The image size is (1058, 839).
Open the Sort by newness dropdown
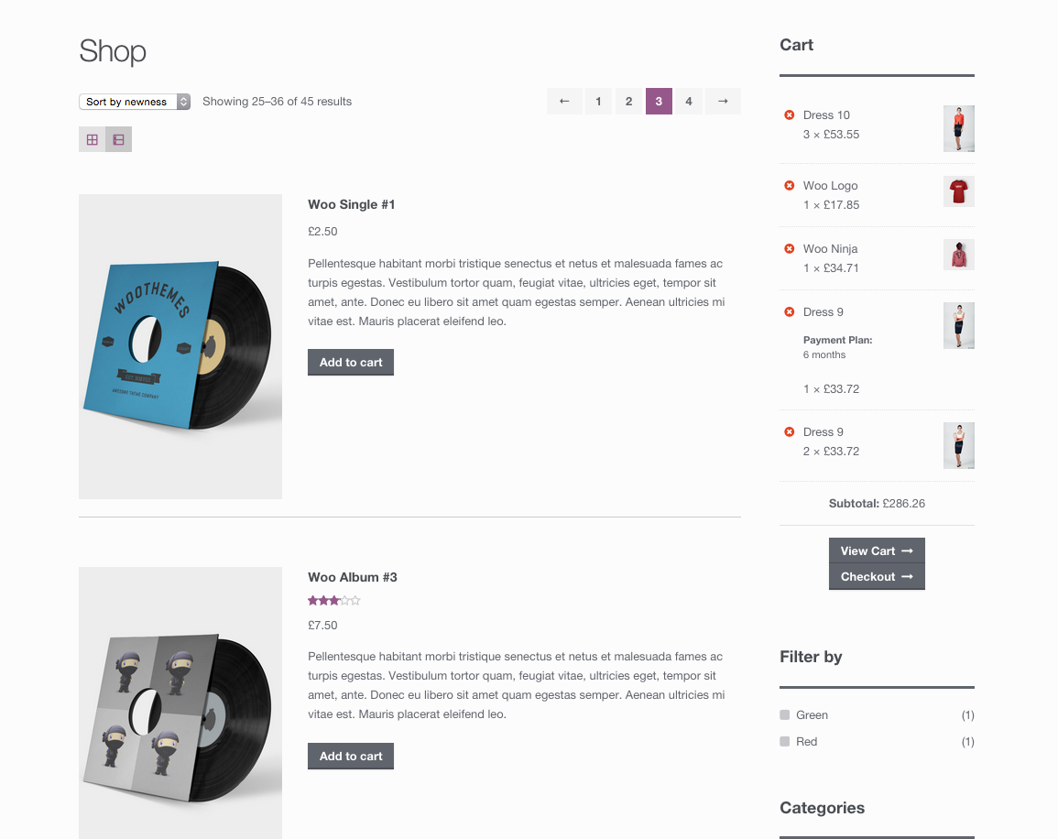(135, 102)
